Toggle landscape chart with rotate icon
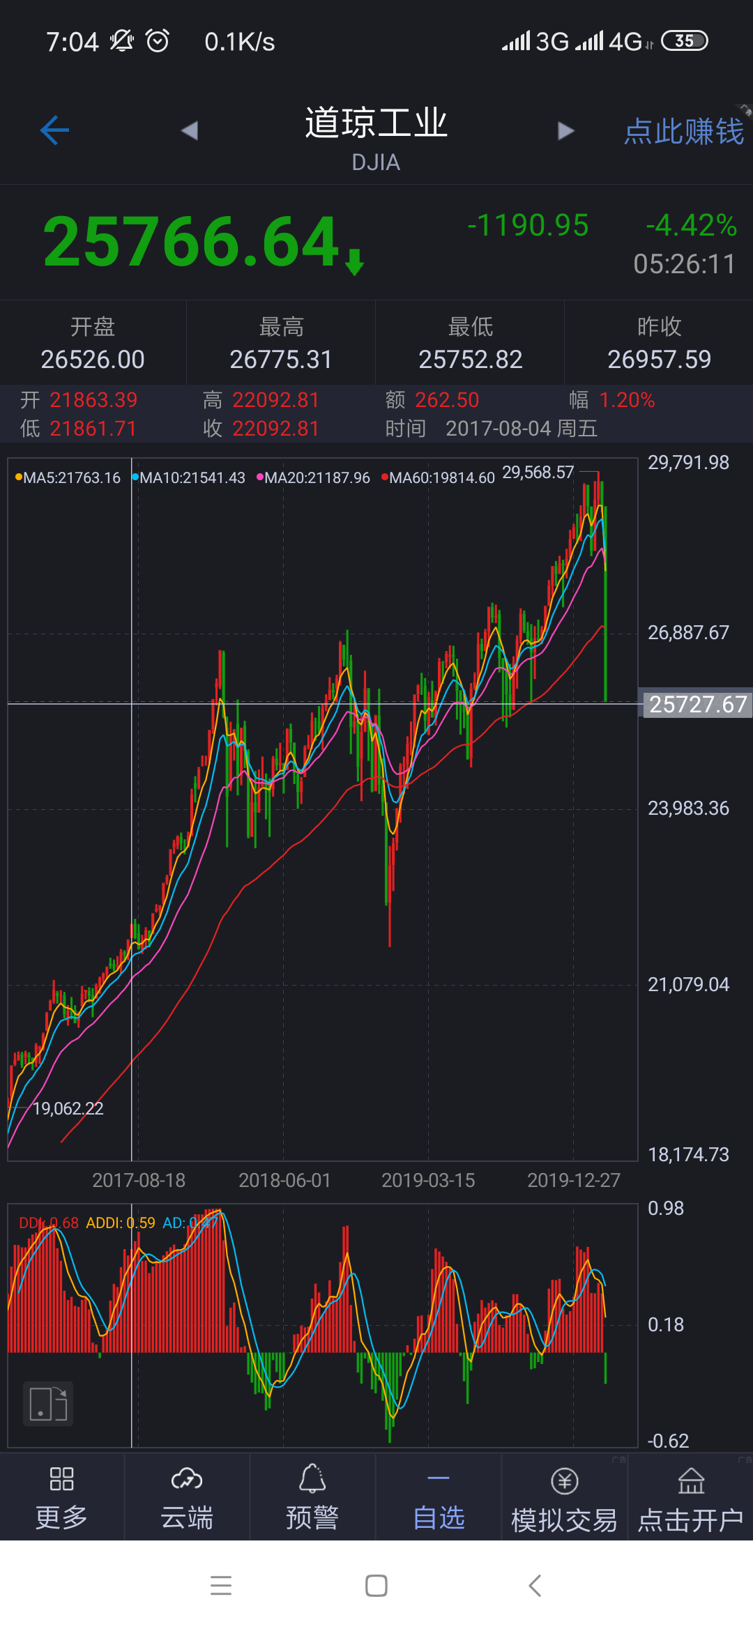Image resolution: width=753 pixels, height=1631 pixels. tap(48, 1404)
